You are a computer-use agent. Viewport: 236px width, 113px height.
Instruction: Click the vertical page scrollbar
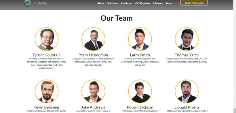click(235, 57)
